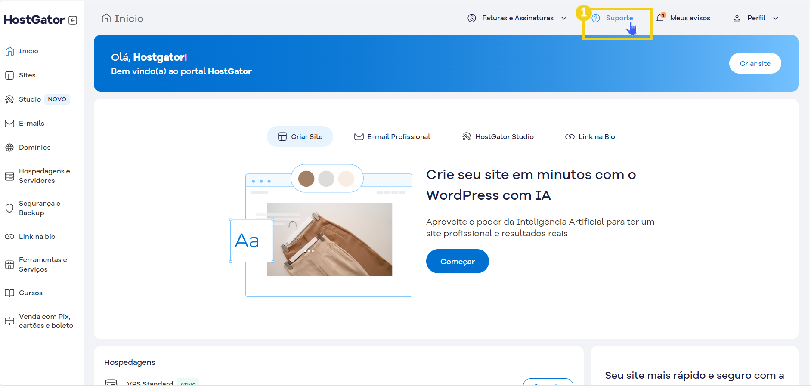This screenshot has height=386, width=811.
Task: Click the Domínios globe icon
Action: 9,148
